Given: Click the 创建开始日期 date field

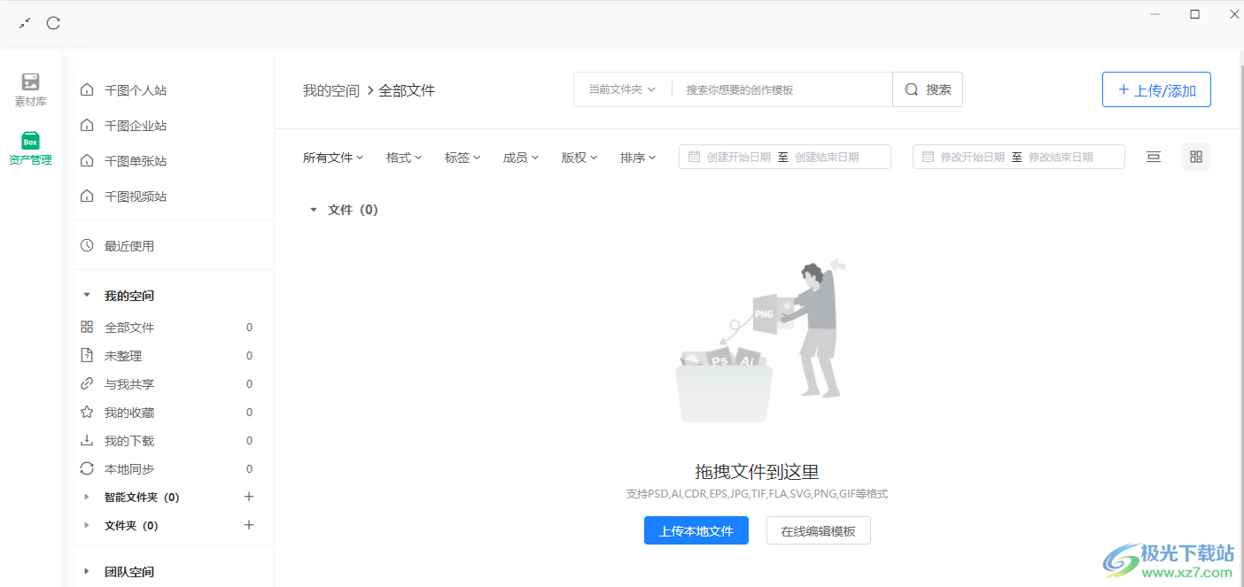Looking at the screenshot, I should 739,157.
